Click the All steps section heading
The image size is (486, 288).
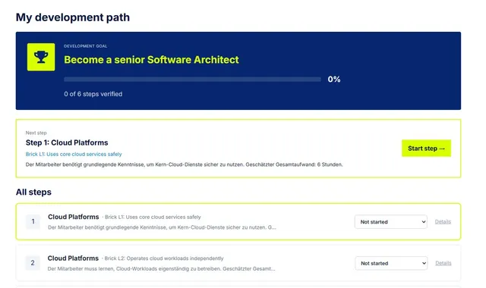coord(33,192)
